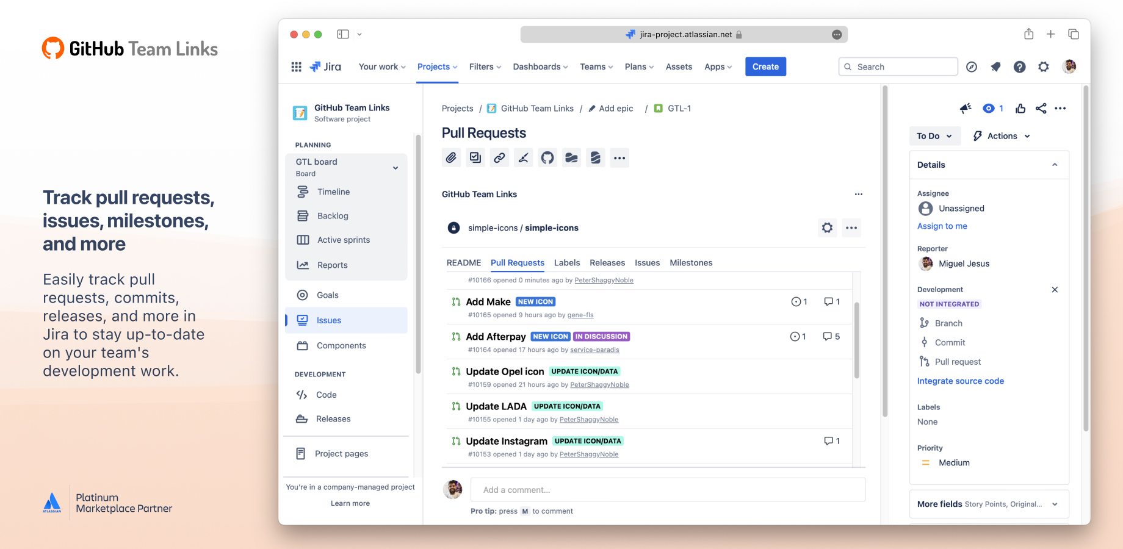This screenshot has height=549, width=1123.
Task: Expand the GTL board dropdown
Action: click(x=395, y=168)
